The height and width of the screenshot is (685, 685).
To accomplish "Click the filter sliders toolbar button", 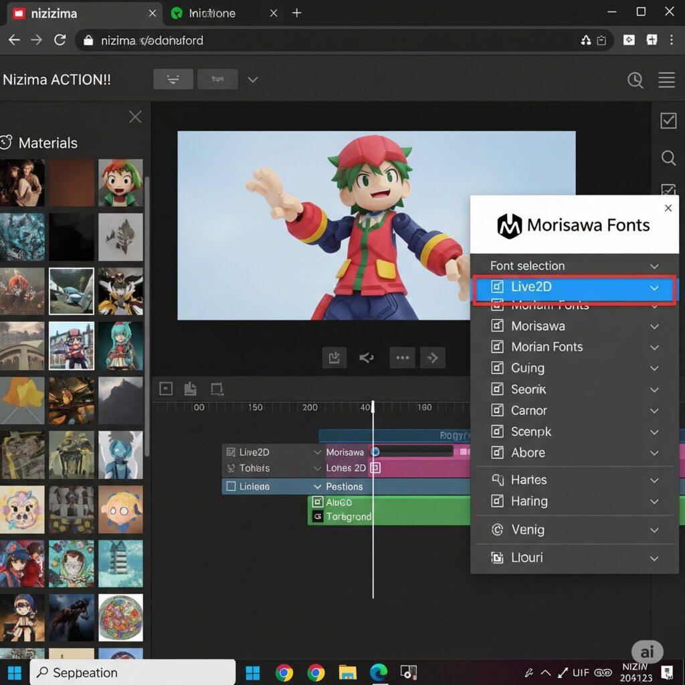I will pos(173,79).
